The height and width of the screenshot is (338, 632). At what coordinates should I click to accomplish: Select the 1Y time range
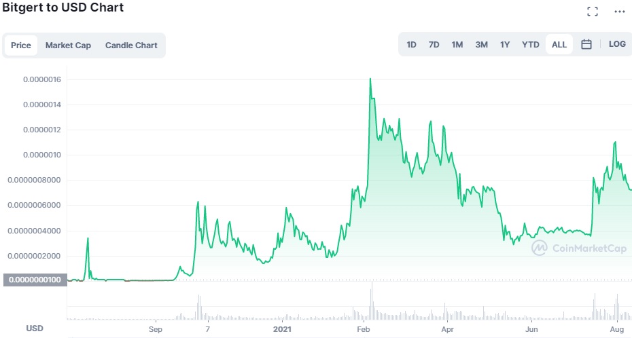click(505, 45)
